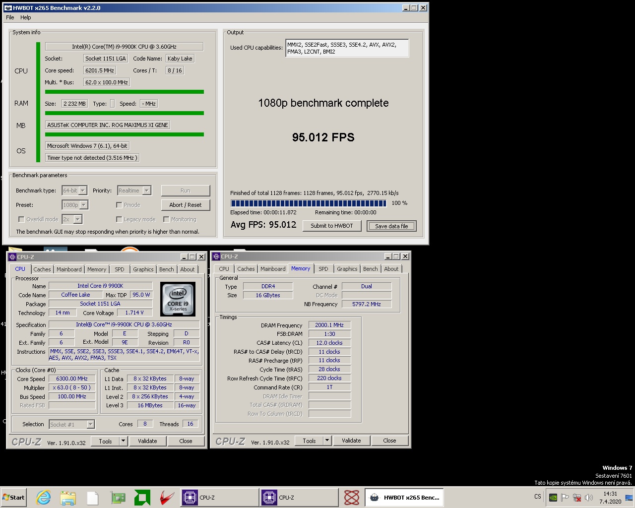Click Close button in left CPU-Z window
The image size is (635, 508).
186,441
